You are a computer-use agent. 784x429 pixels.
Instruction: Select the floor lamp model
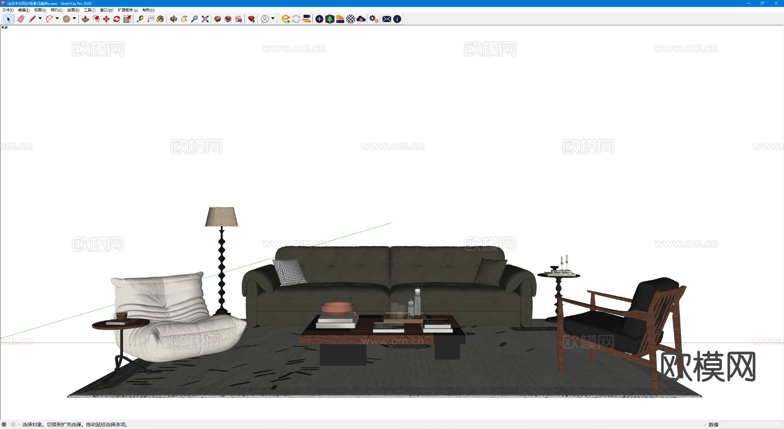[x=222, y=261]
